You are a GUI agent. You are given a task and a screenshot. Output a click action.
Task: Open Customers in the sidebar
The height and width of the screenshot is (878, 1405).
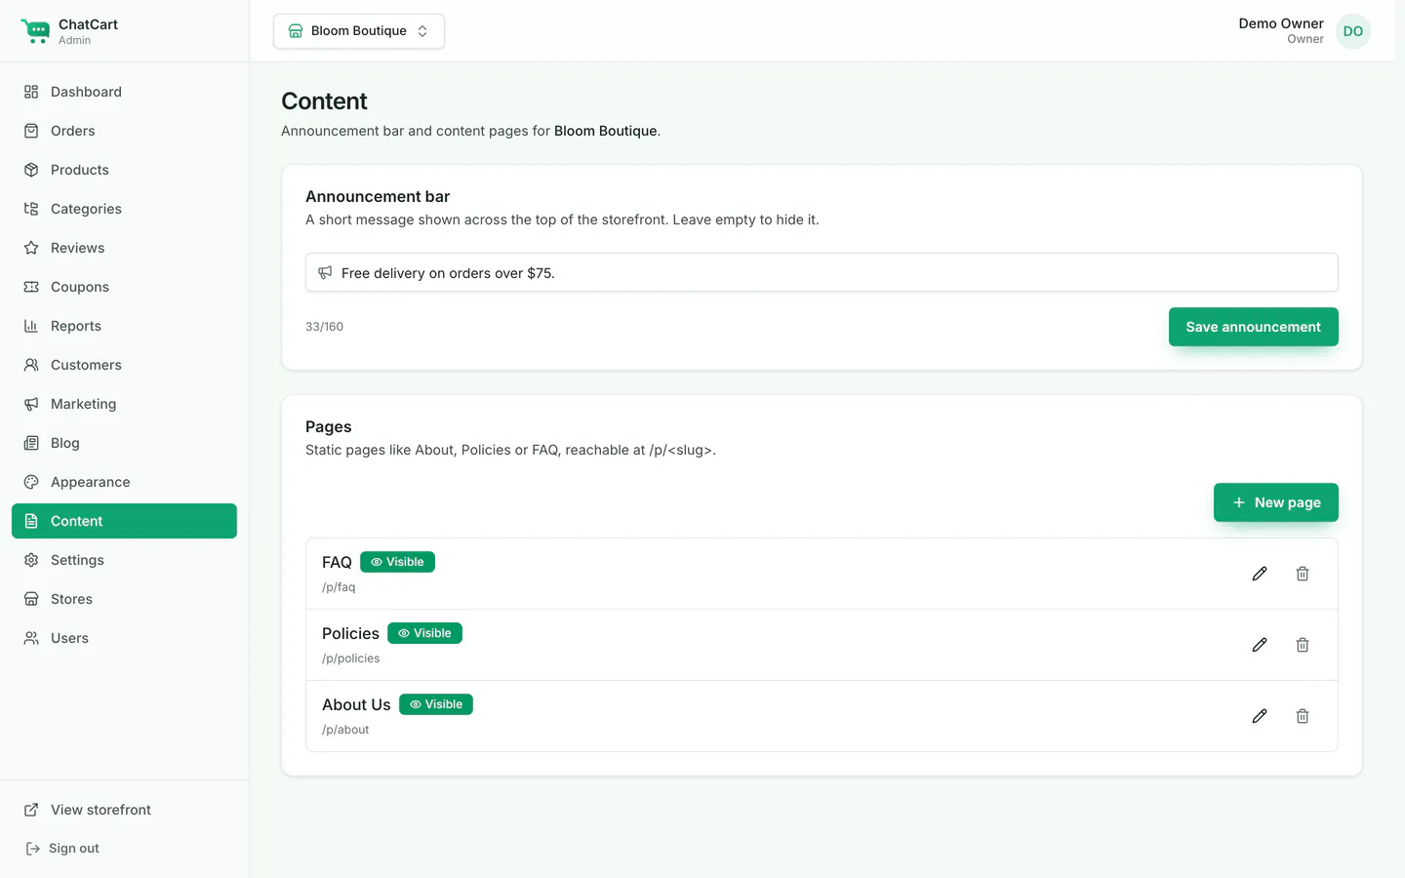click(124, 365)
